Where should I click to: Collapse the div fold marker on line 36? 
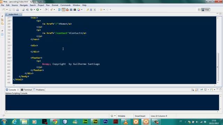point(11,45)
